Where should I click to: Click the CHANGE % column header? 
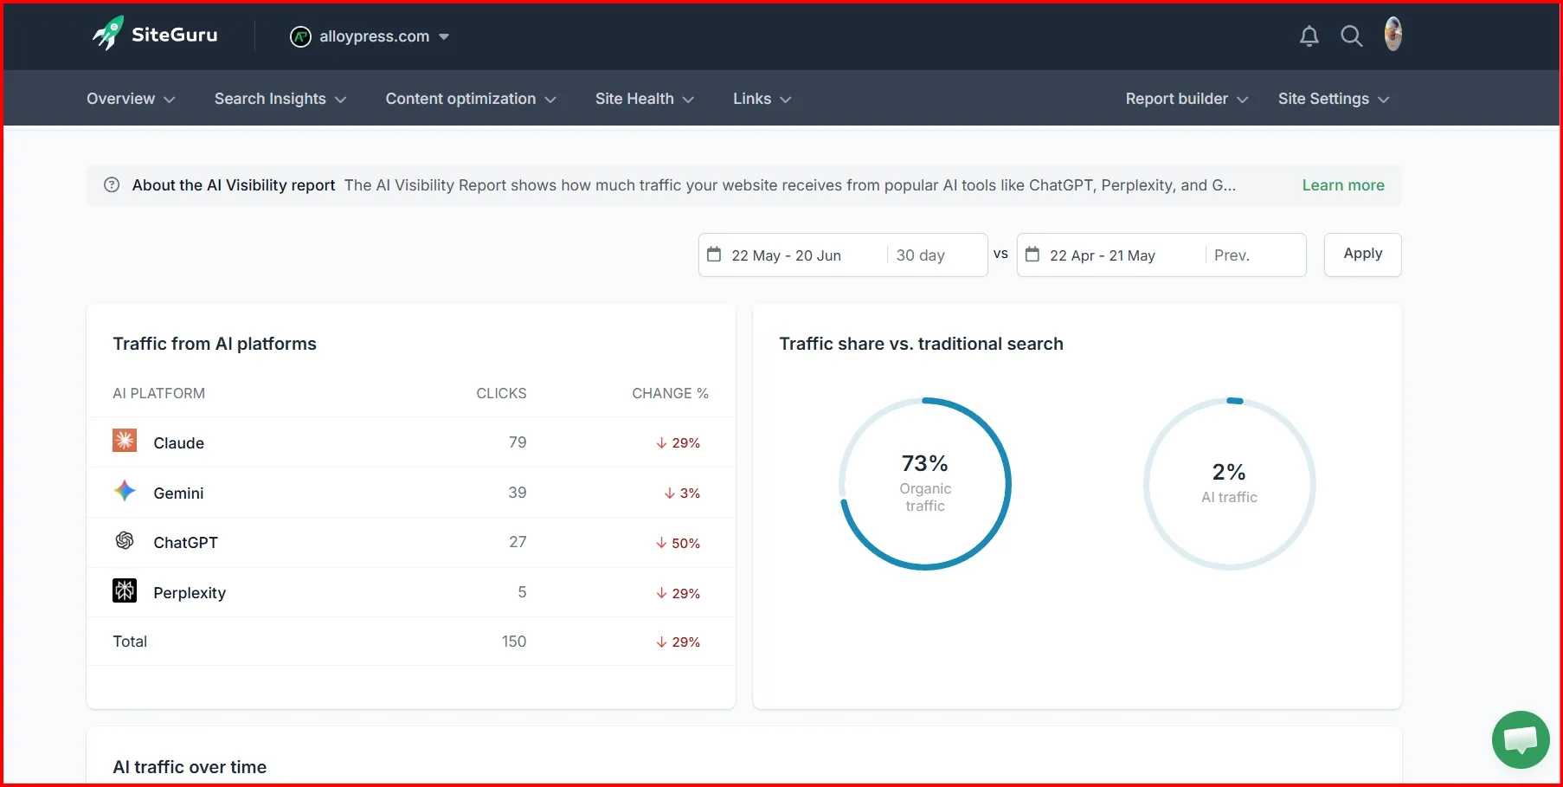tap(670, 393)
